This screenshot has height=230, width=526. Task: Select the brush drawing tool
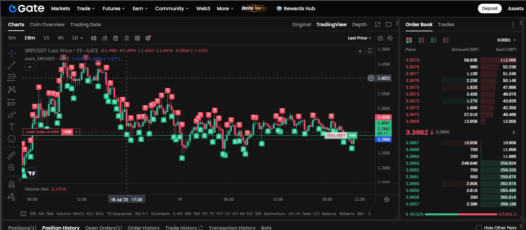tap(12, 114)
